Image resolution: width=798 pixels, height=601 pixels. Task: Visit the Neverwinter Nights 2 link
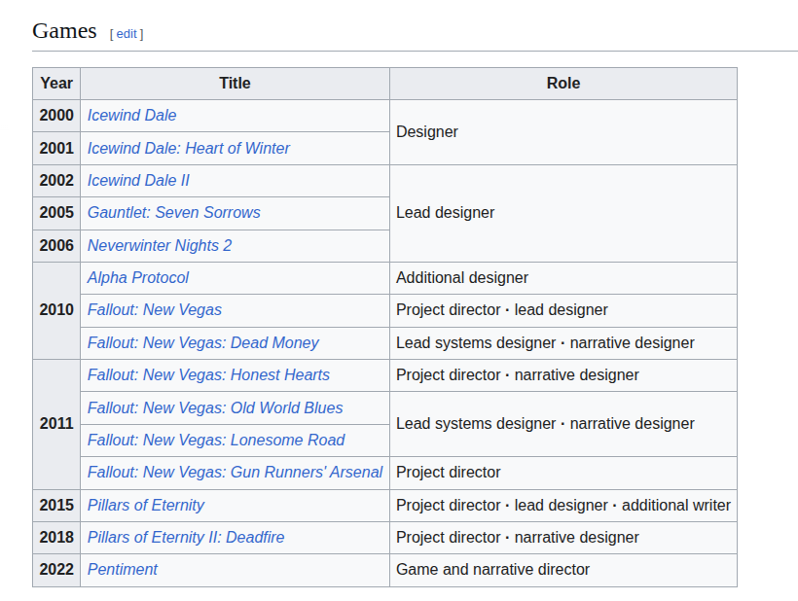(160, 246)
